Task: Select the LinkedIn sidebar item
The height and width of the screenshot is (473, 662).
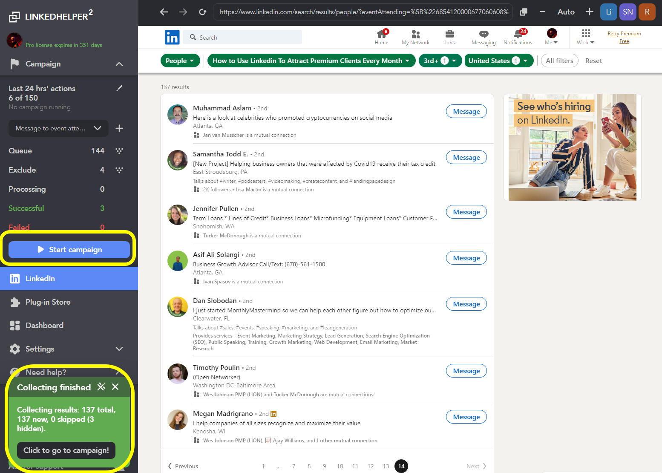Action: pos(69,279)
